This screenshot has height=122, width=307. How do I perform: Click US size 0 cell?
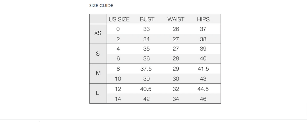118,29
